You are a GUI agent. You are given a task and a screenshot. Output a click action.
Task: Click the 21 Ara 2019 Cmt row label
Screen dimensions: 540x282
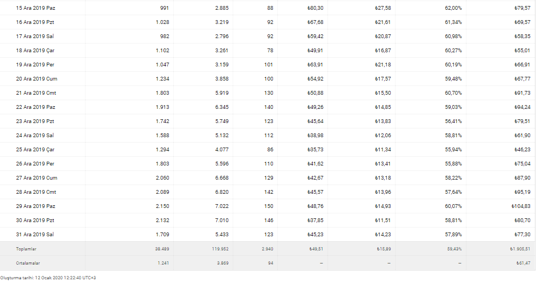37,93
